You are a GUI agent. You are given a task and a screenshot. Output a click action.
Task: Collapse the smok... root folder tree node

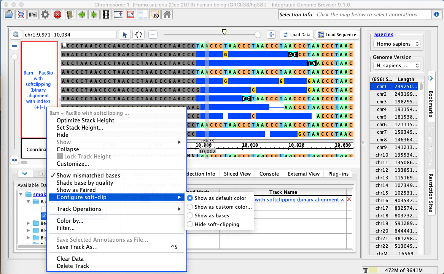point(21,194)
